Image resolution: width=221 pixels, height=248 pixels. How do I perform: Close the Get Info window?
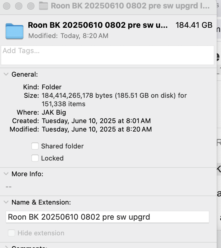(7, 6)
